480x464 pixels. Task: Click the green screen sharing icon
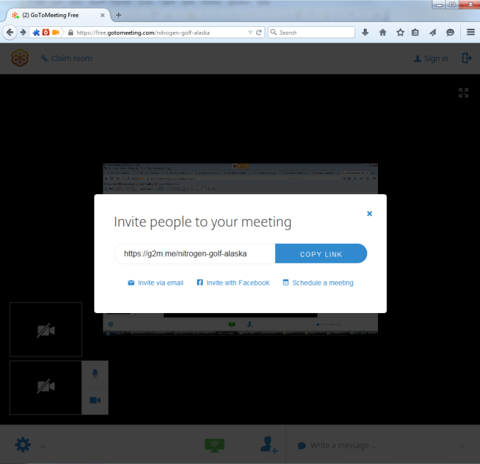point(215,446)
